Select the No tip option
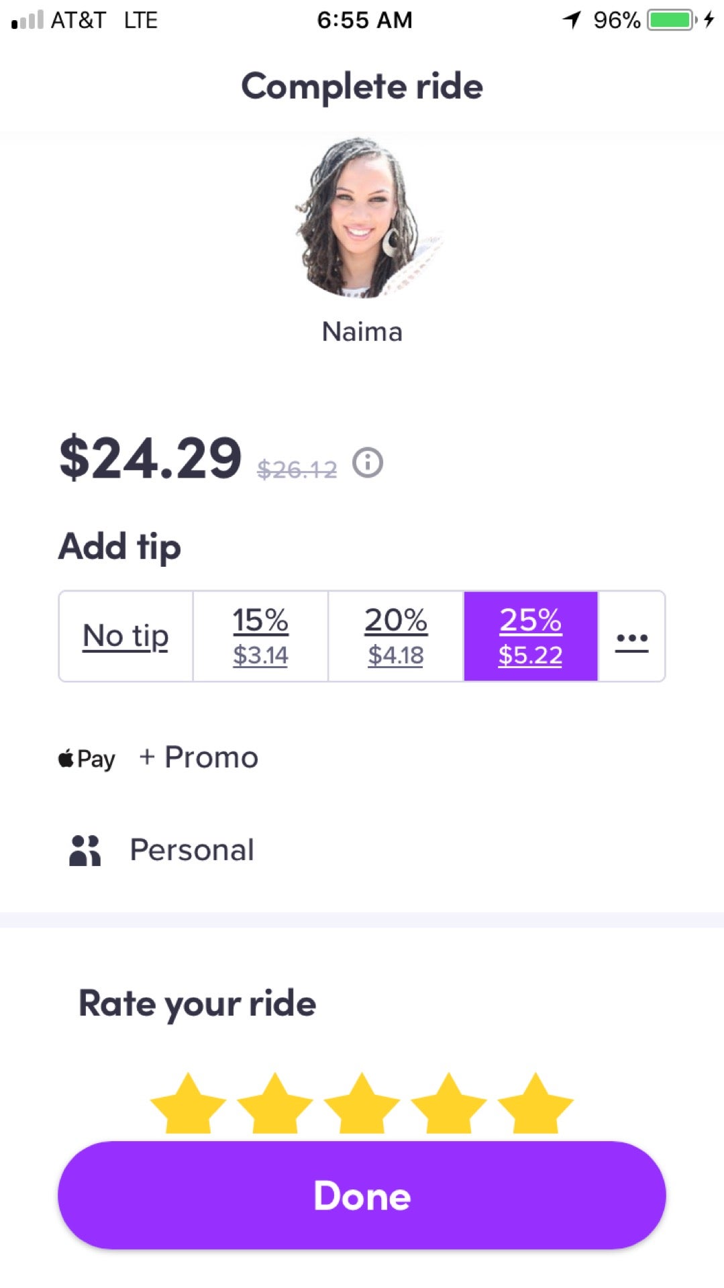The width and height of the screenshot is (724, 1288). click(x=126, y=637)
